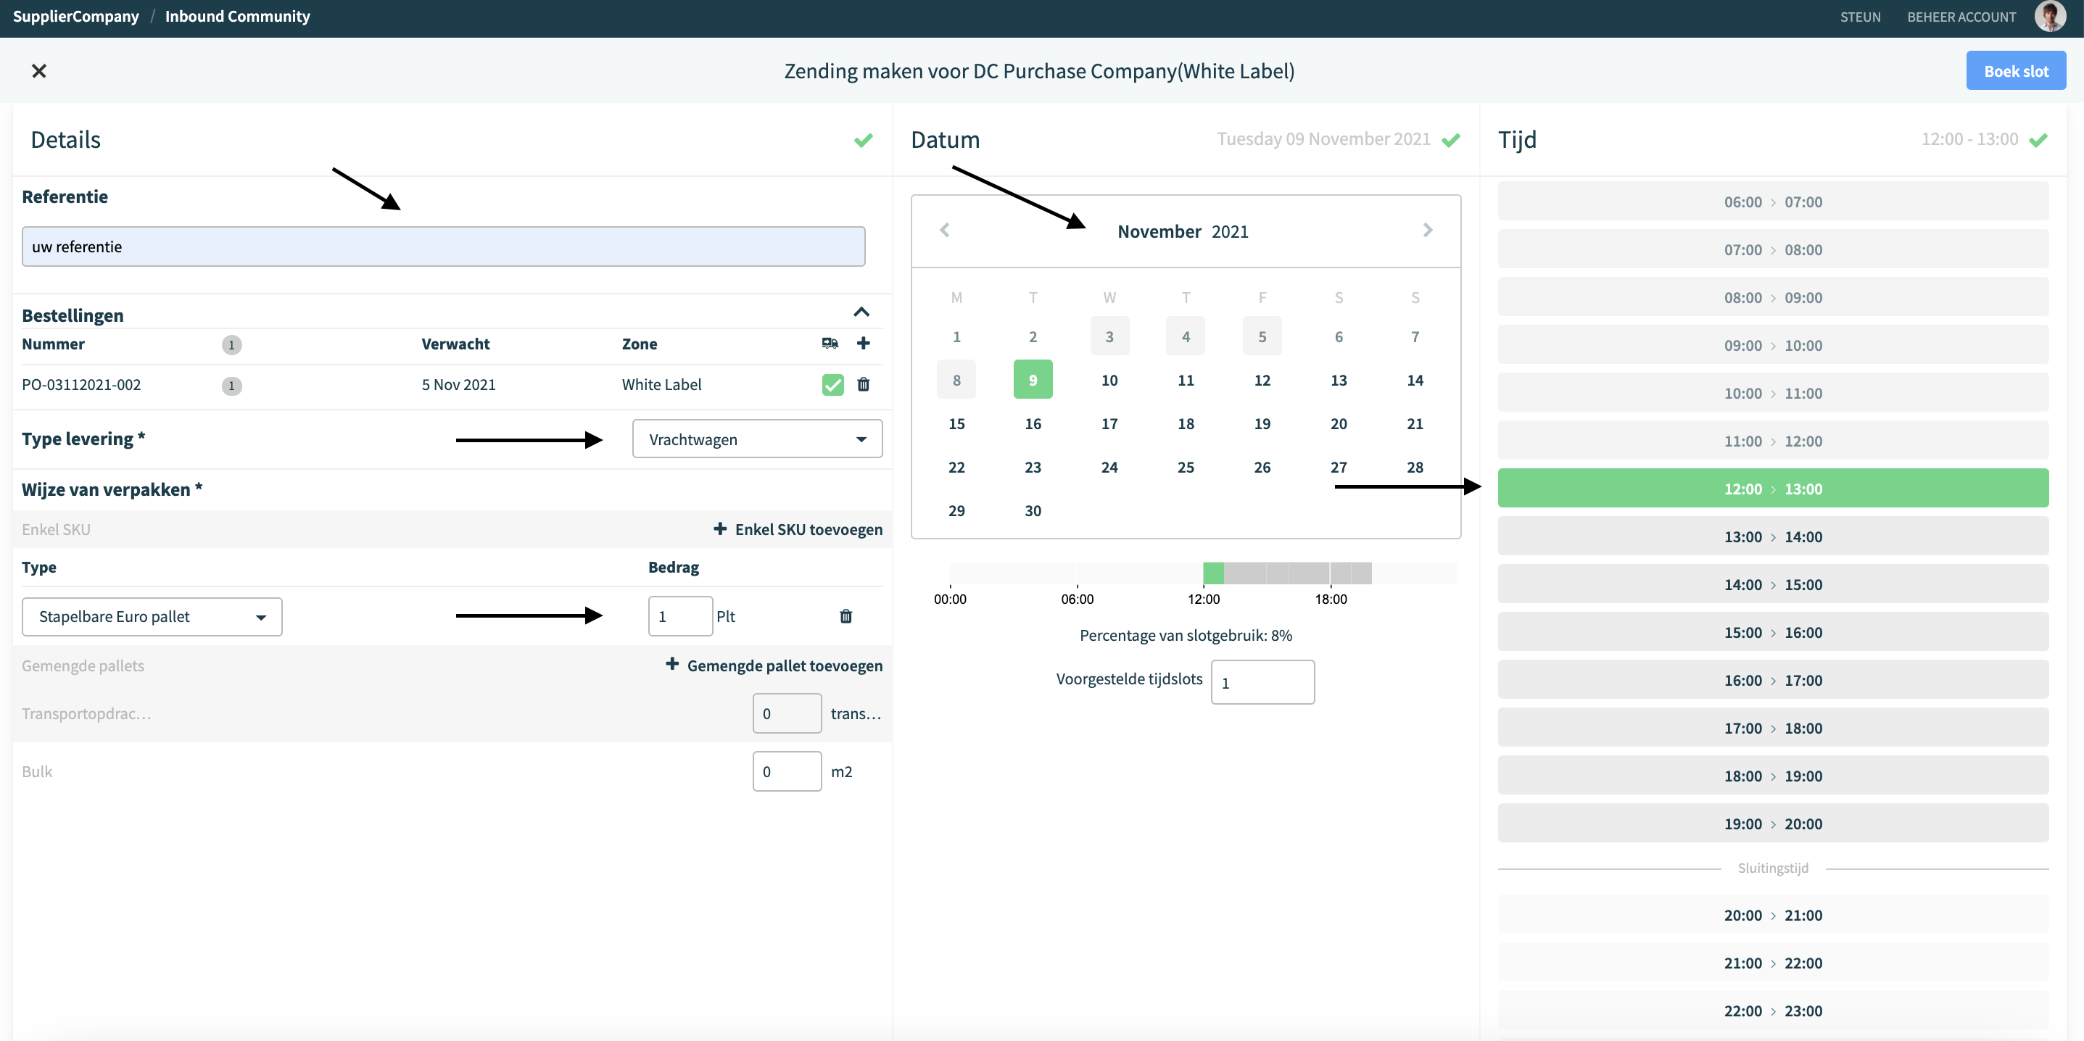Open the STEUN menu item
The image size is (2084, 1041).
1860,17
